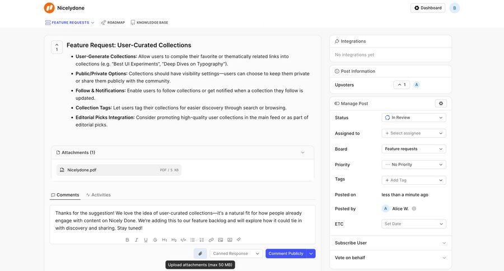Open Nicelydone.pdf attachment
Screen dimensions: 504x271
119,170
